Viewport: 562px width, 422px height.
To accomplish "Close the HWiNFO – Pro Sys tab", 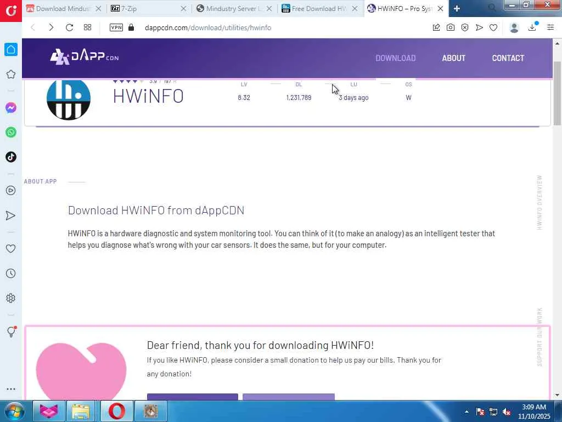I will pos(441,9).
